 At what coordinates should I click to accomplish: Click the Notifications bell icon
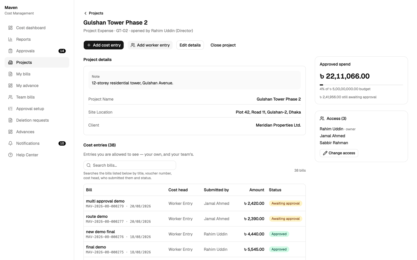click(x=10, y=143)
